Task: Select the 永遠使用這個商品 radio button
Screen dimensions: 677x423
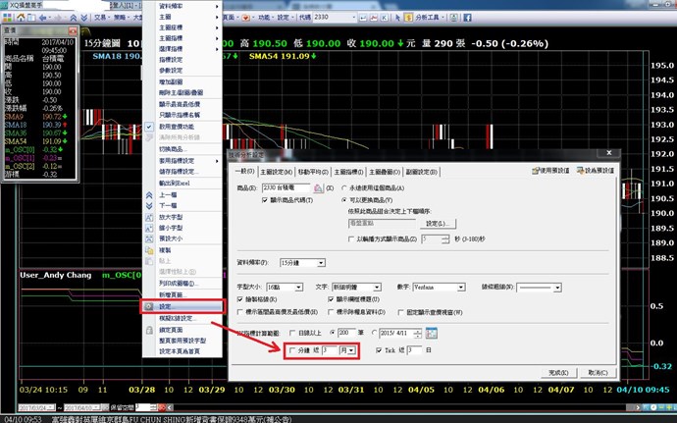Action: pos(344,187)
